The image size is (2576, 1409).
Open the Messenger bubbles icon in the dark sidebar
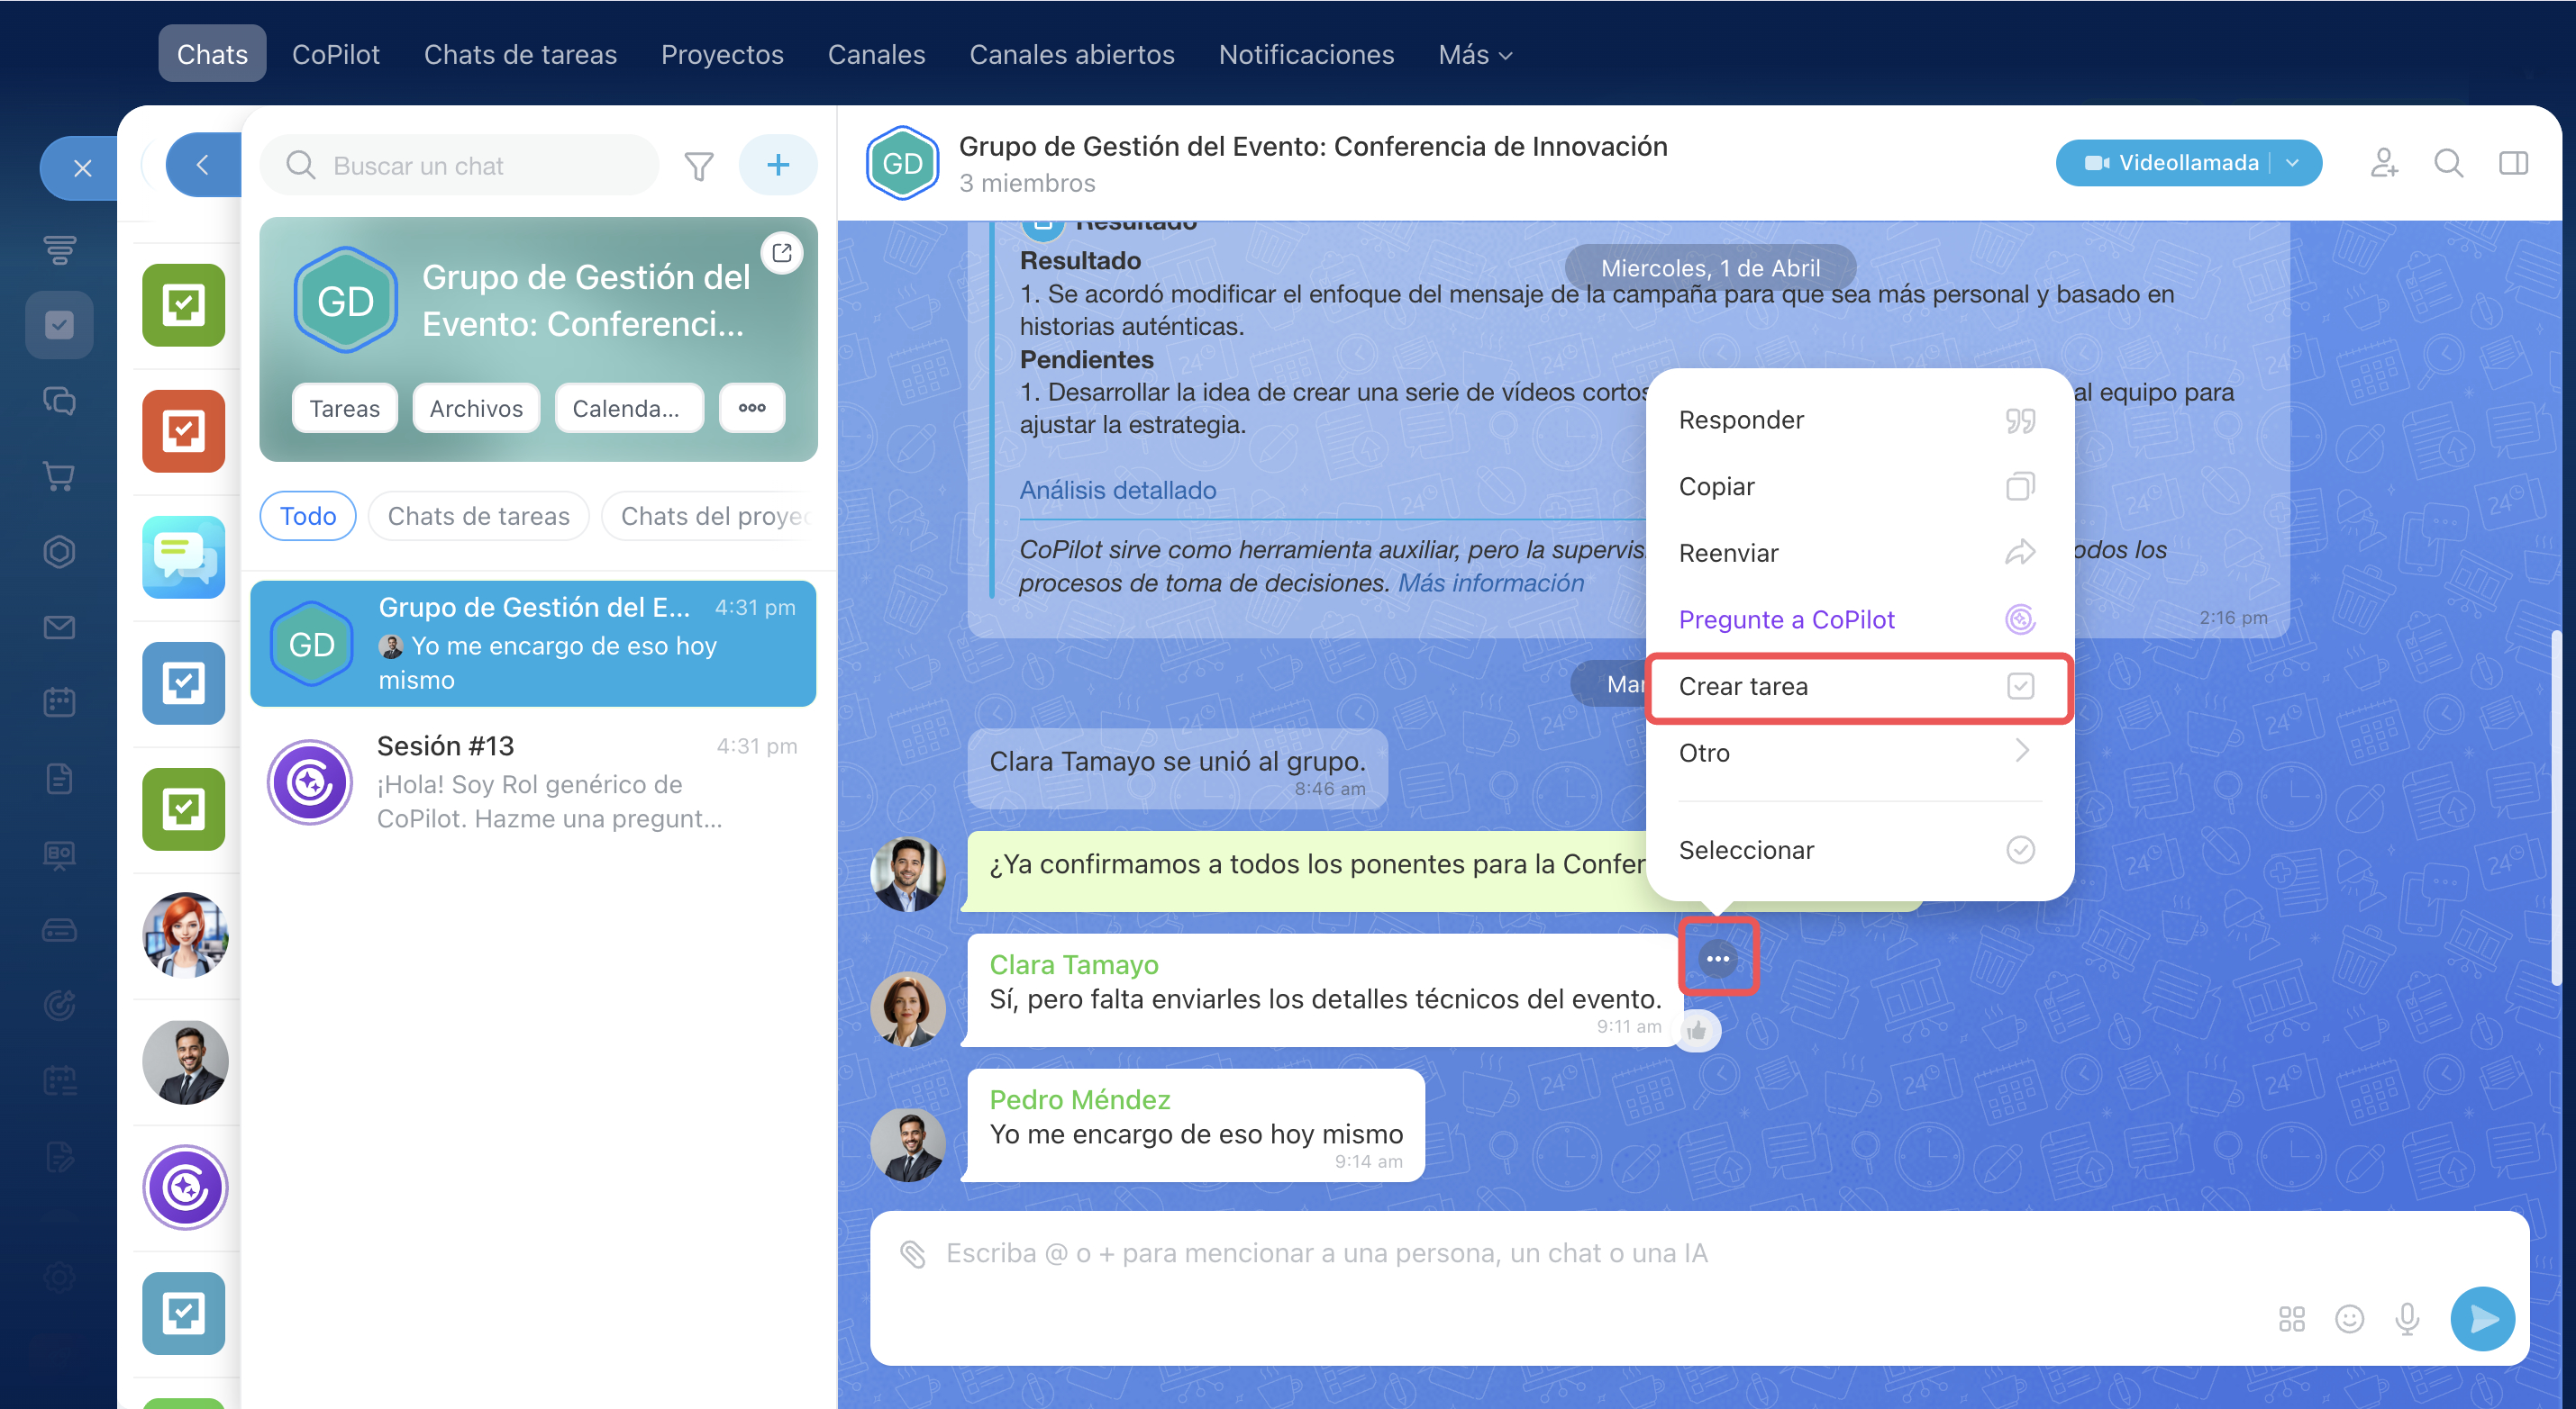tap(60, 401)
